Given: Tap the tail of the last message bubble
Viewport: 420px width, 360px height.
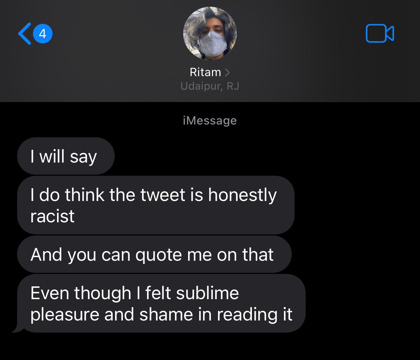Looking at the screenshot, I should pos(18,329).
